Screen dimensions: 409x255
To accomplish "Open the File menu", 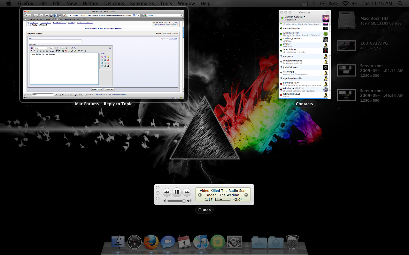I will tap(43, 4).
